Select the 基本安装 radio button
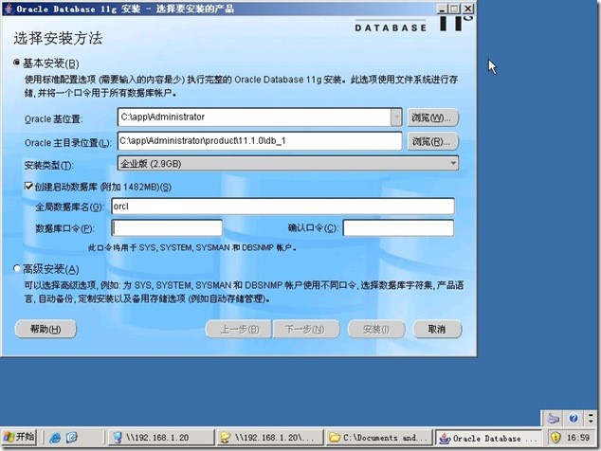 (x=17, y=63)
